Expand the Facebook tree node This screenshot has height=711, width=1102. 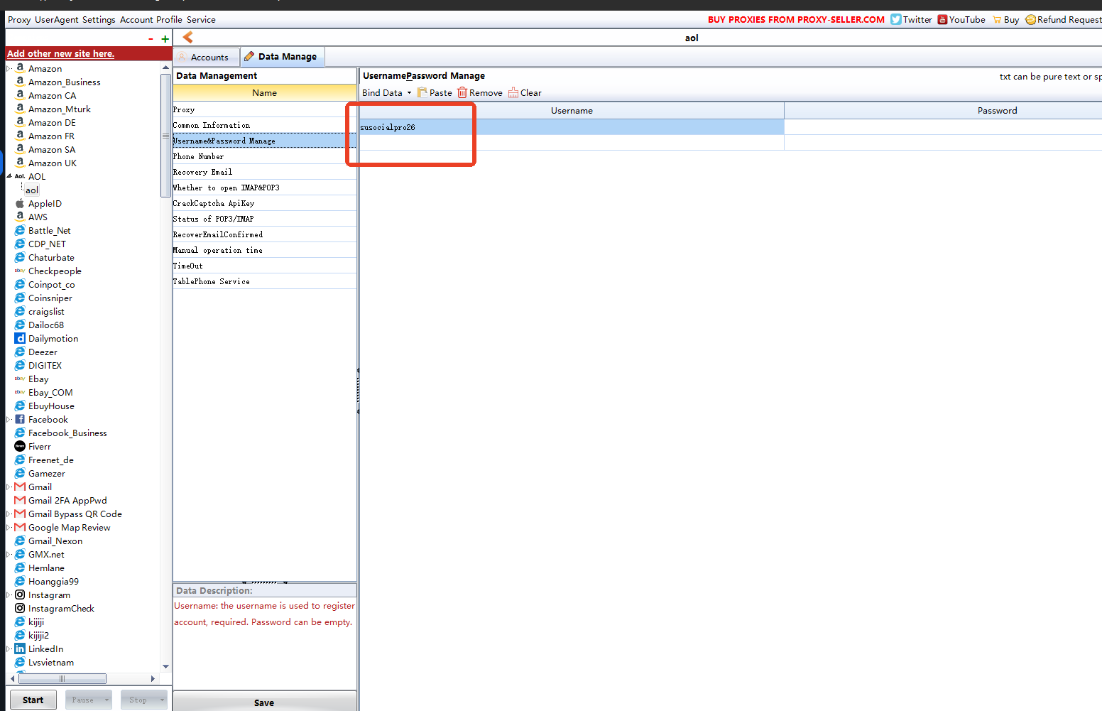(9, 419)
